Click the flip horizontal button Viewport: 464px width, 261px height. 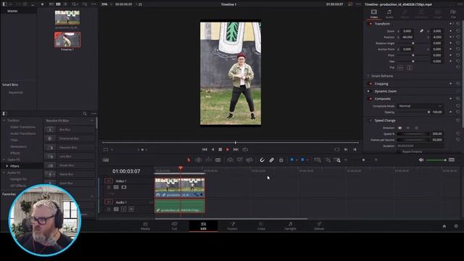(400, 67)
